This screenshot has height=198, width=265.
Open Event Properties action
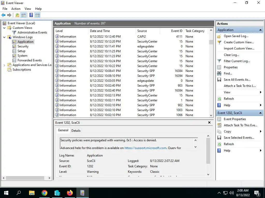point(235,119)
